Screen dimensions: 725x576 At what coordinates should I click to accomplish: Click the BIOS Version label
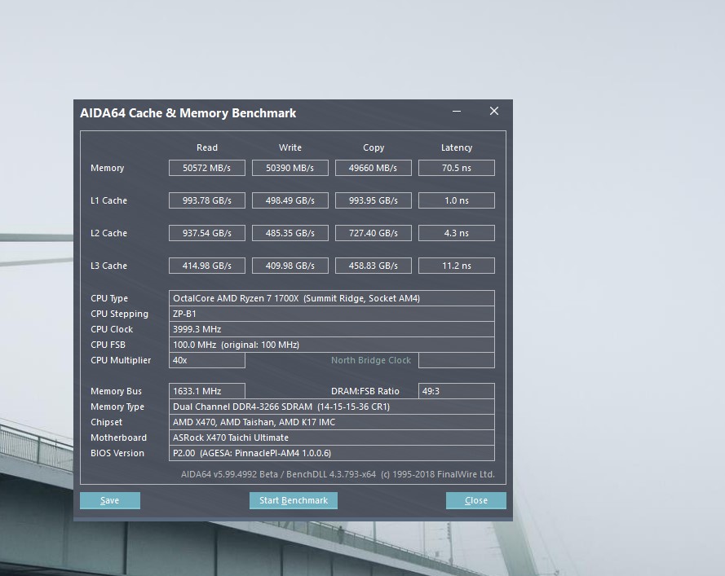click(117, 453)
